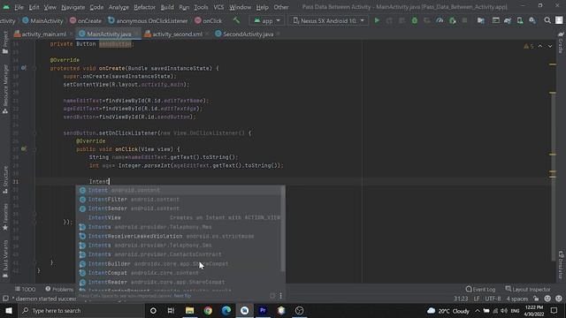
Task: Click the Next Tip link in popup
Action: (182, 296)
